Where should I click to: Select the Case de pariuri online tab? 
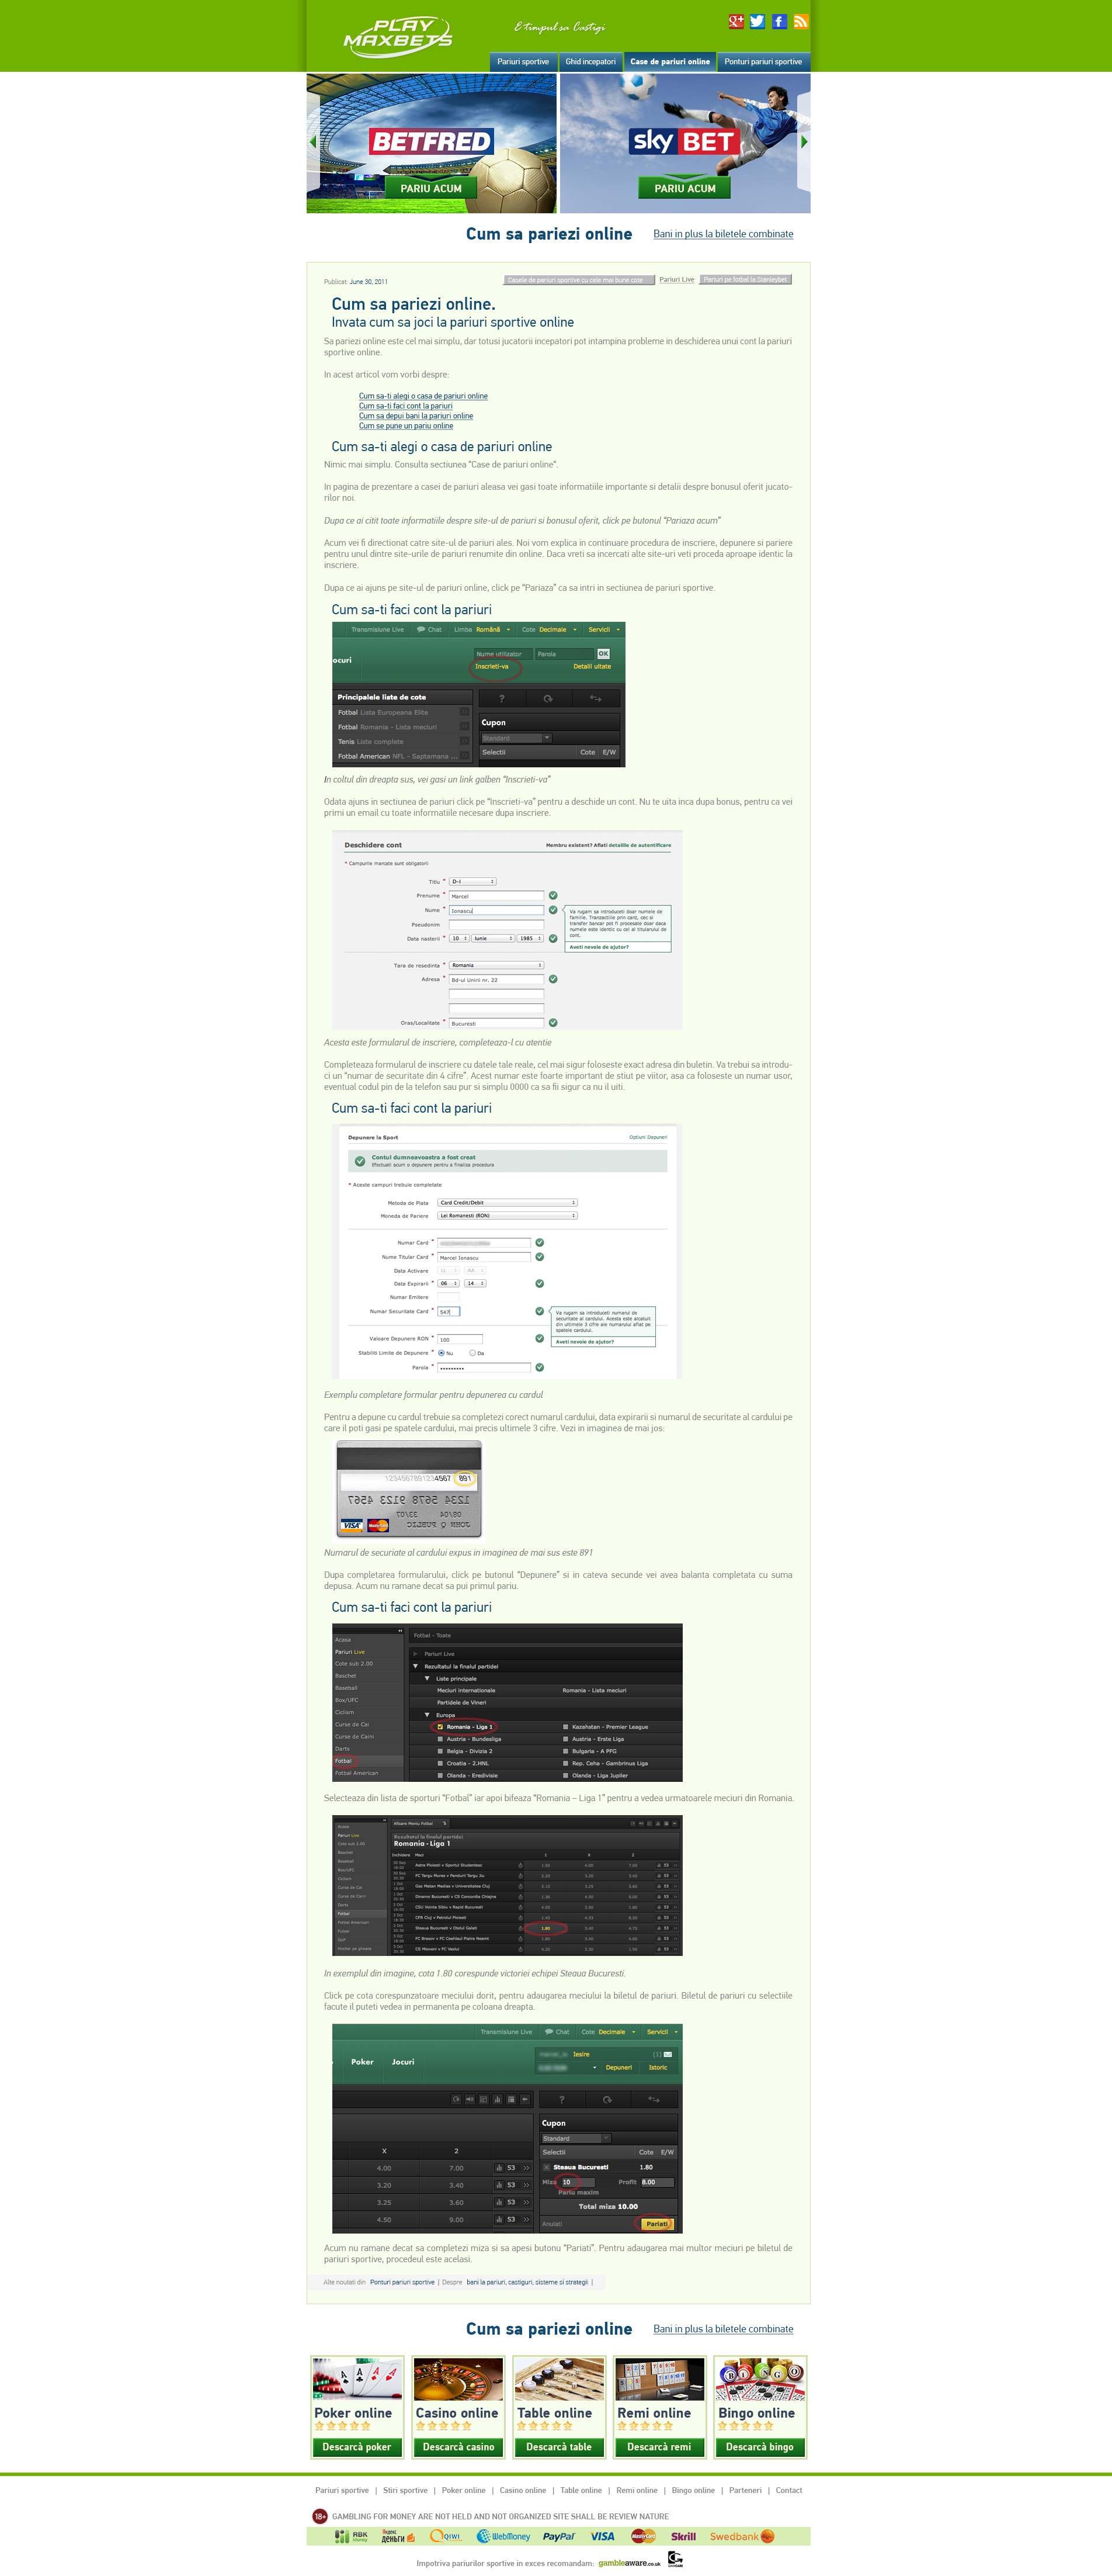pos(670,62)
